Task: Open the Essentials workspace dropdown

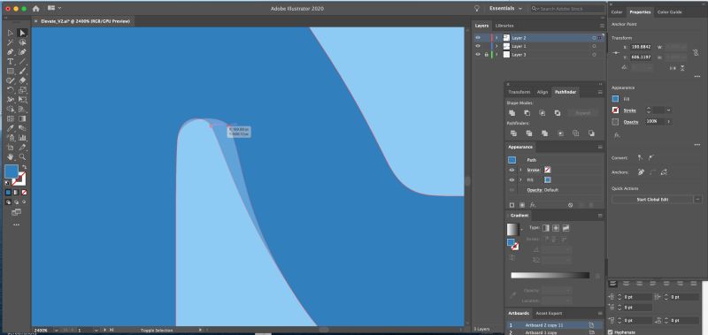Action: (x=505, y=9)
